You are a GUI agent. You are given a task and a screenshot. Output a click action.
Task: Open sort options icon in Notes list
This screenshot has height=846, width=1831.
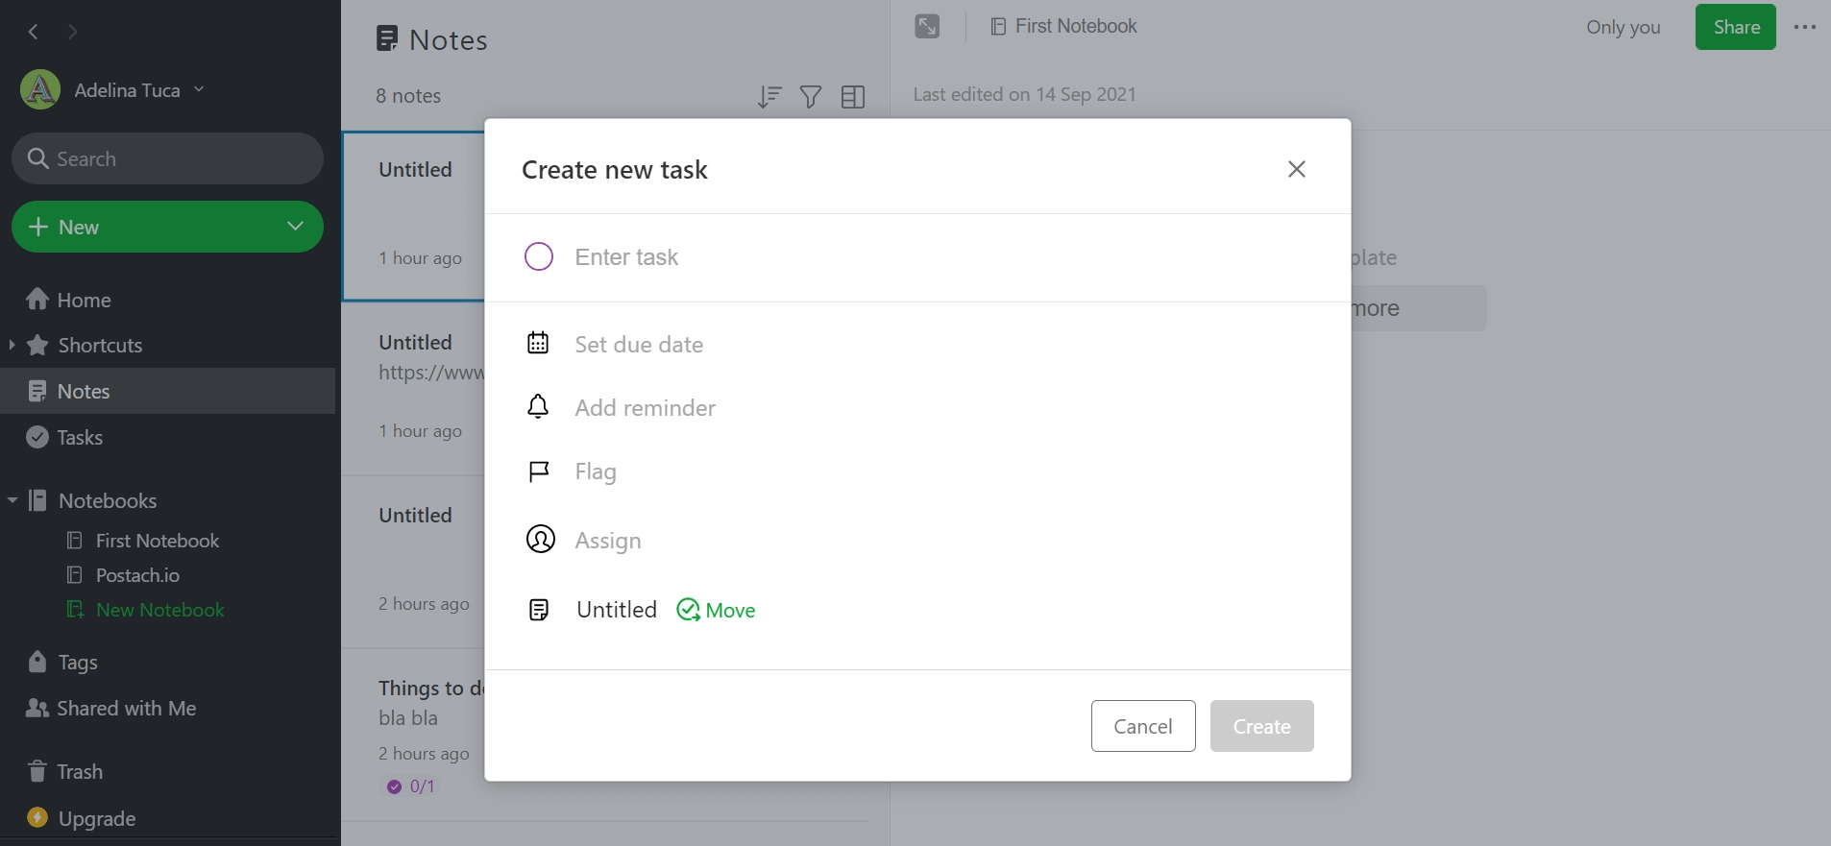click(x=769, y=96)
